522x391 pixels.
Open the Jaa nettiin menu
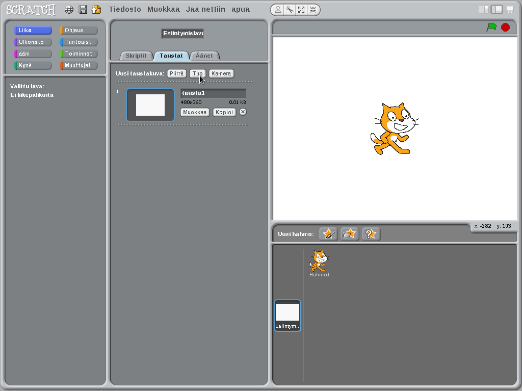point(205,9)
